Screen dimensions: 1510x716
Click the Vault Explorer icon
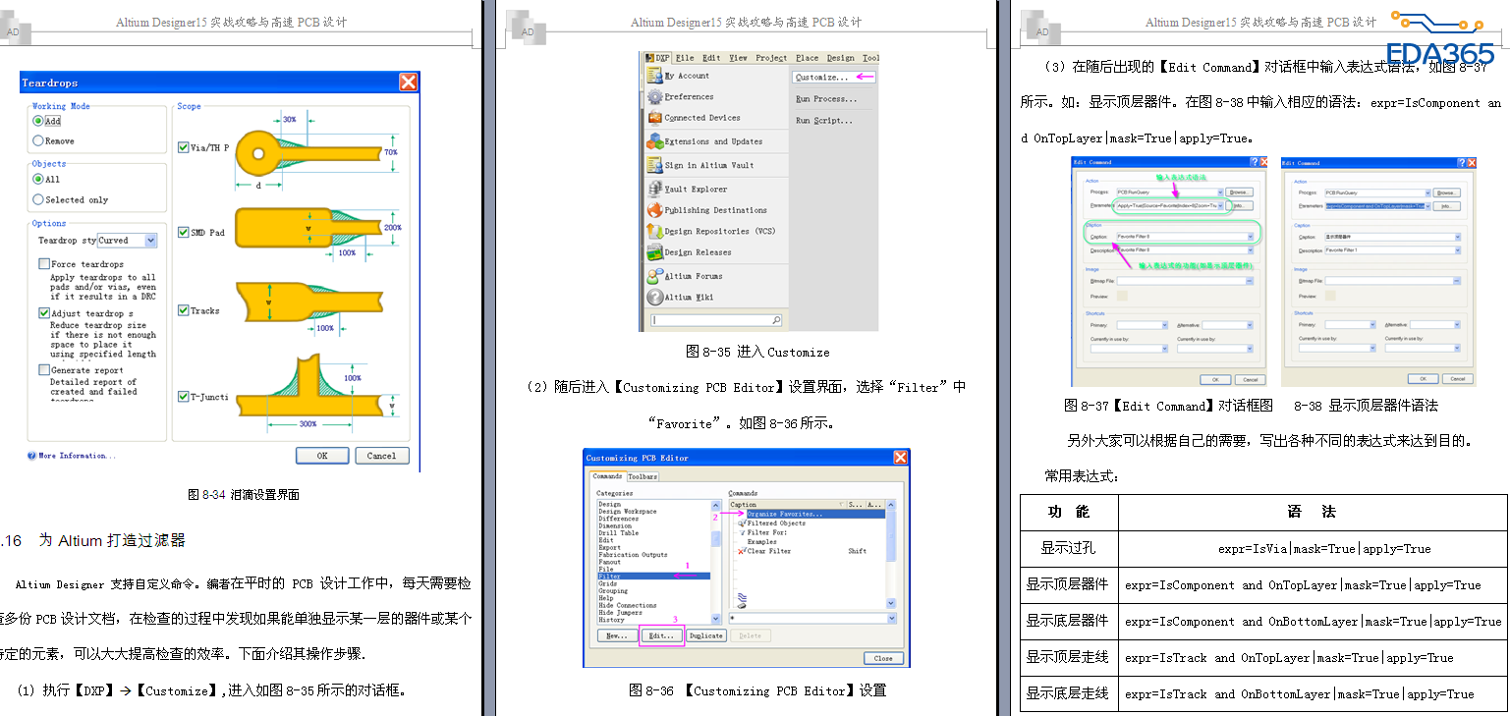pyautogui.click(x=654, y=189)
